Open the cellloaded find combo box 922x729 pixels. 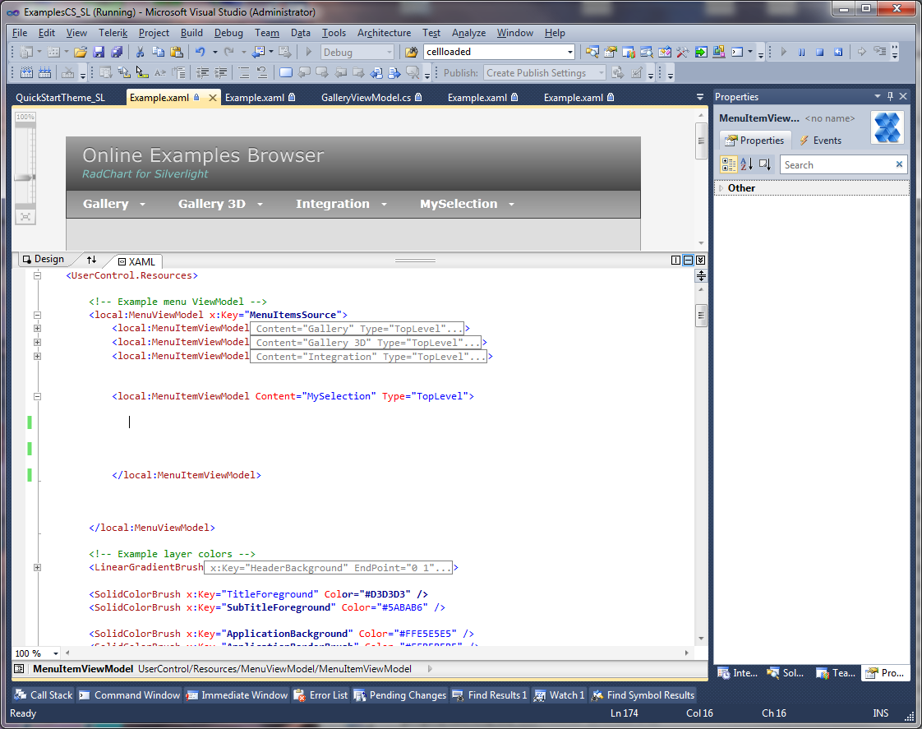[x=569, y=52]
